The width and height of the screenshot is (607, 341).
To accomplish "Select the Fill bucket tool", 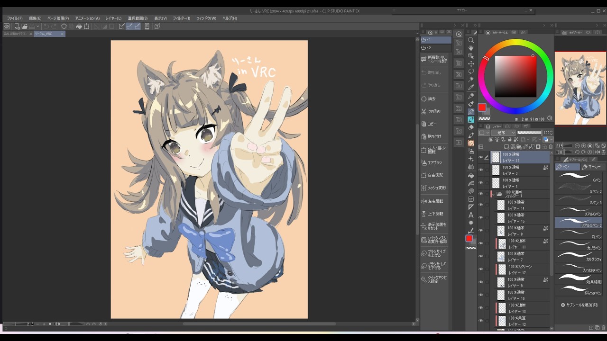I will click(x=471, y=175).
